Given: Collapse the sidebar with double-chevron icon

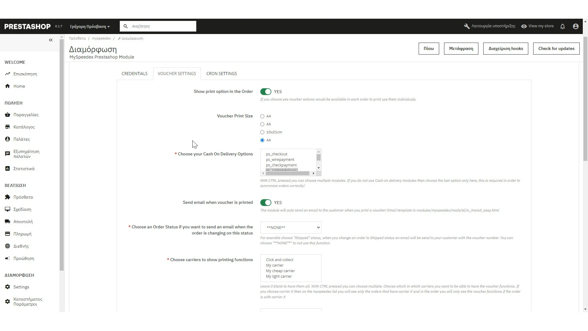Looking at the screenshot, I should [x=51, y=40].
